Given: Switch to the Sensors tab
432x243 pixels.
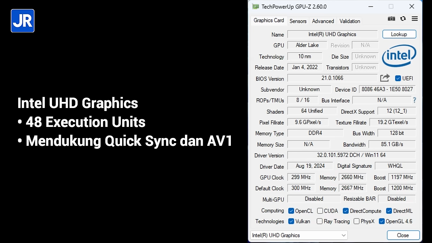Looking at the screenshot, I should click(298, 21).
